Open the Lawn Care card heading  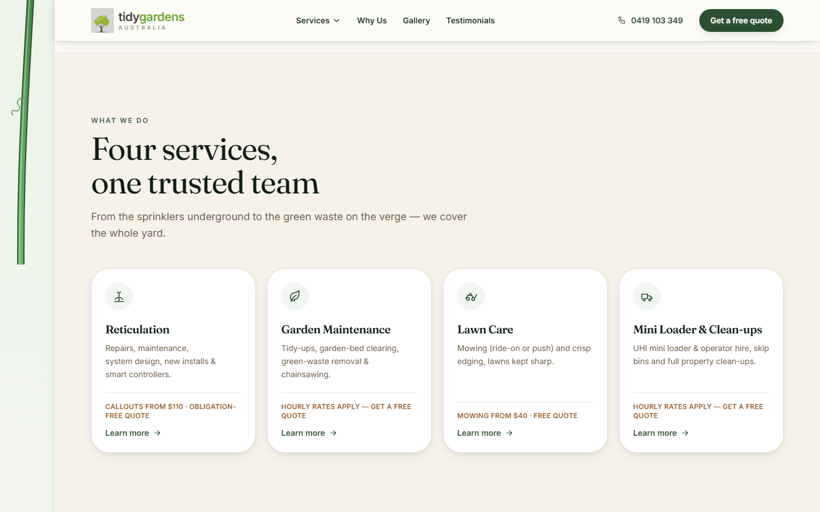(485, 329)
